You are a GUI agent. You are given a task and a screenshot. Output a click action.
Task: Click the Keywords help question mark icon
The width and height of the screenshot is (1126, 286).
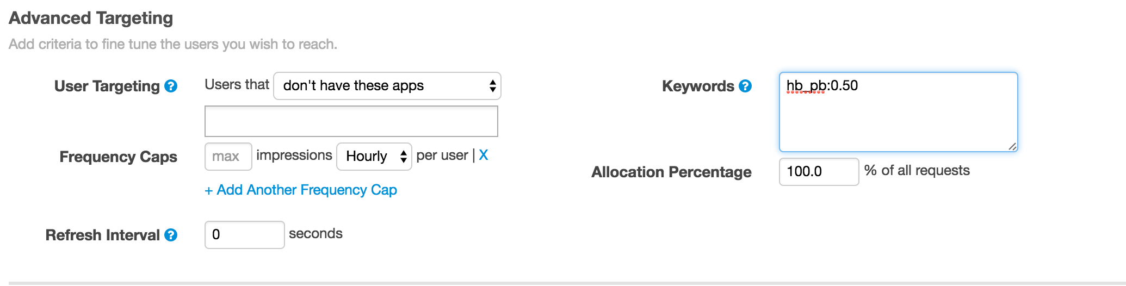745,86
